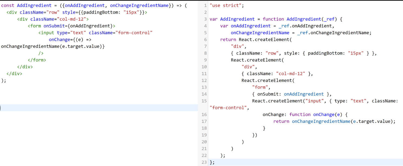Click line number 23 in output gutter
Screen dimensions: 403x166
pos(204,162)
